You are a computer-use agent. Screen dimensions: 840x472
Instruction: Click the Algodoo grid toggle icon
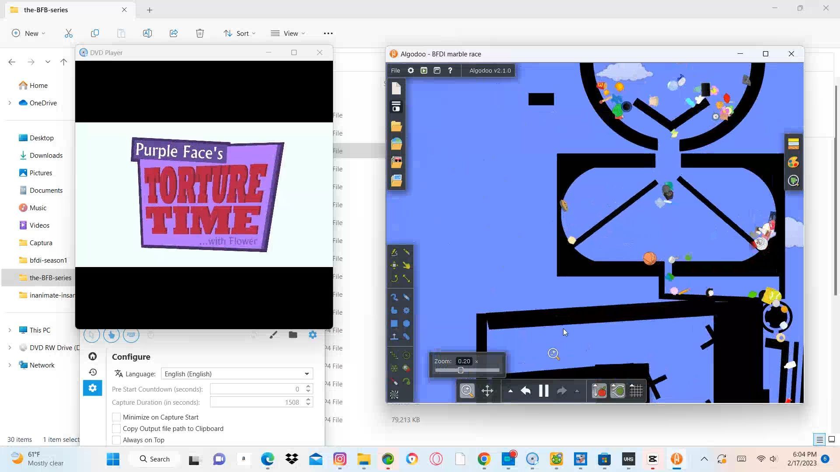click(636, 391)
